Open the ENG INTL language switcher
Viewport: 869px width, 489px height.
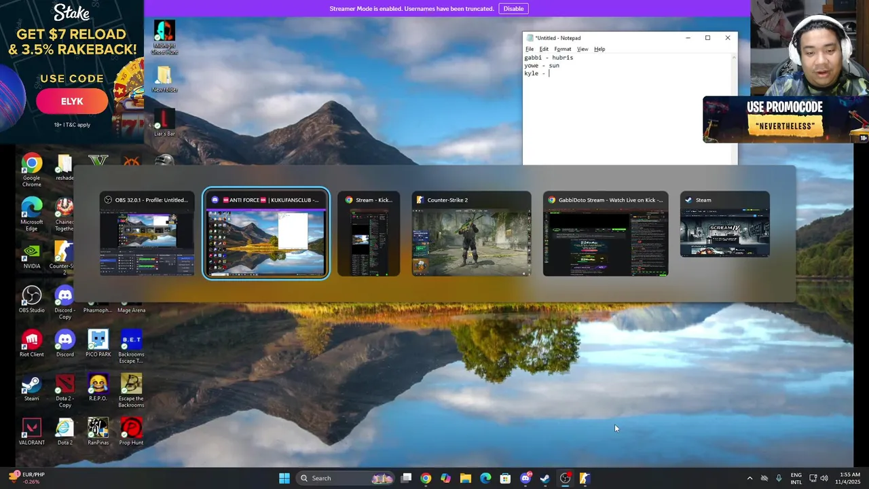[796, 478]
